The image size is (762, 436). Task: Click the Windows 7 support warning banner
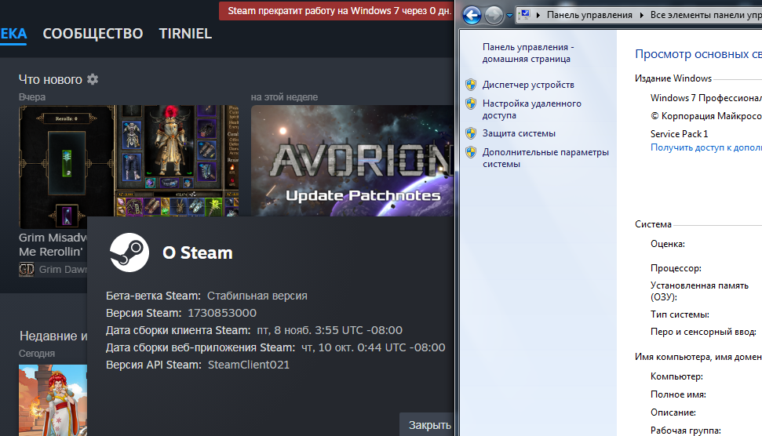[x=337, y=11]
